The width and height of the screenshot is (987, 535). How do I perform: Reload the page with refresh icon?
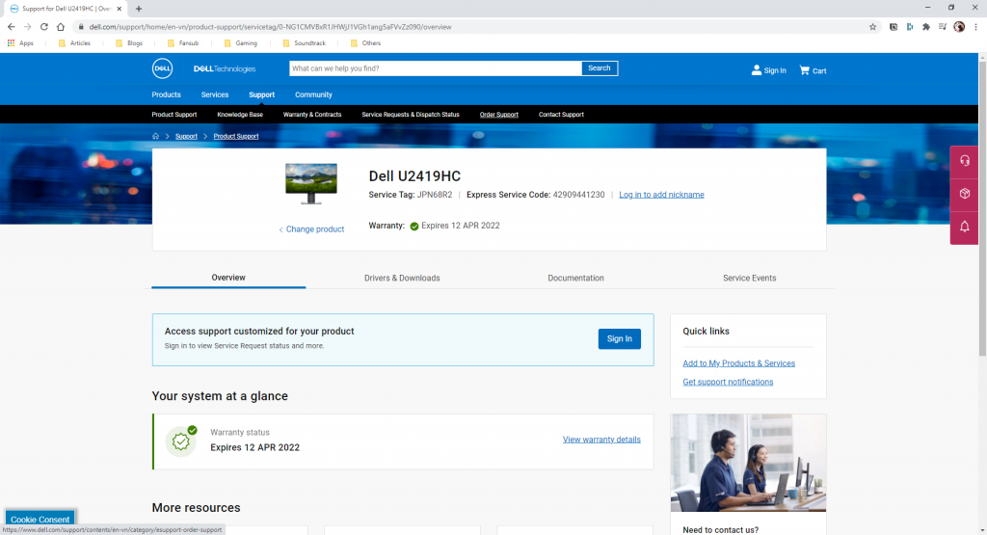point(44,27)
